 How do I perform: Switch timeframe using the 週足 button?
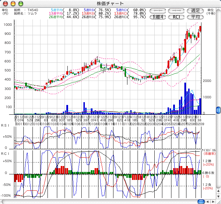pos(196,10)
